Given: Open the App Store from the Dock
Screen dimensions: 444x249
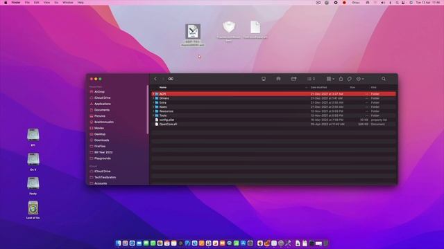Looking at the screenshot, I should coord(244,243).
